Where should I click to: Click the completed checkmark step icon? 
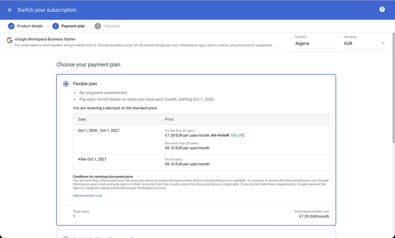click(11, 26)
